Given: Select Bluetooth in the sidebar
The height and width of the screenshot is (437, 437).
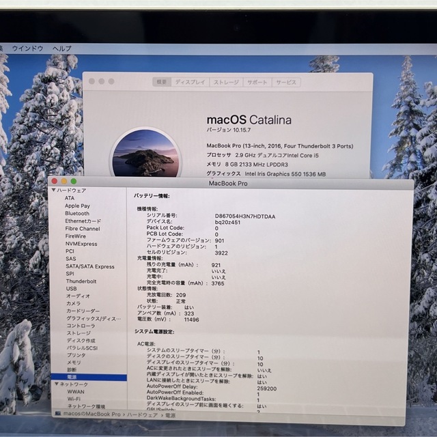Looking at the screenshot, I should point(77,213).
